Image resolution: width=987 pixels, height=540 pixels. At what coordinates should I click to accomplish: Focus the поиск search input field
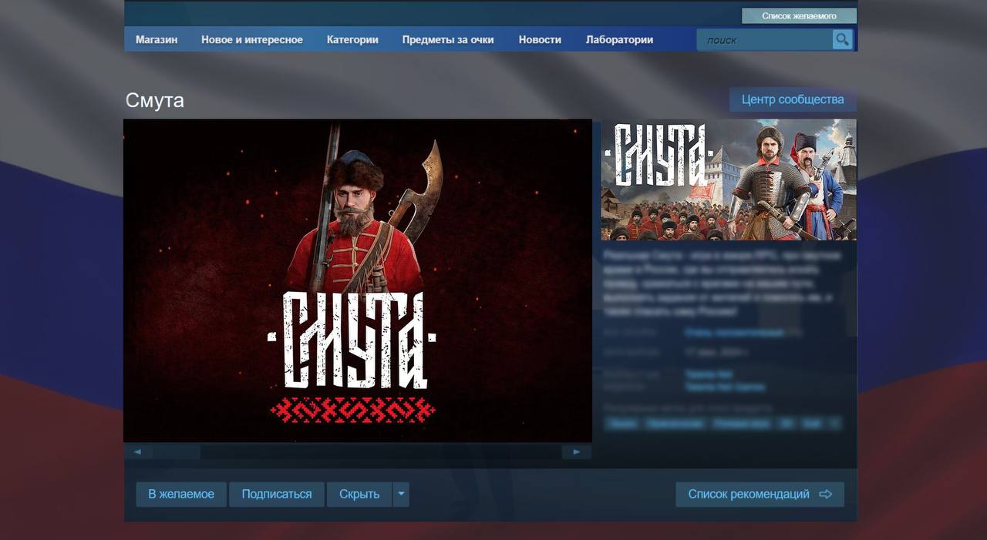pos(765,40)
